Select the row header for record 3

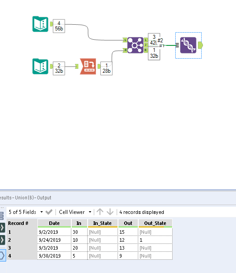22,248
